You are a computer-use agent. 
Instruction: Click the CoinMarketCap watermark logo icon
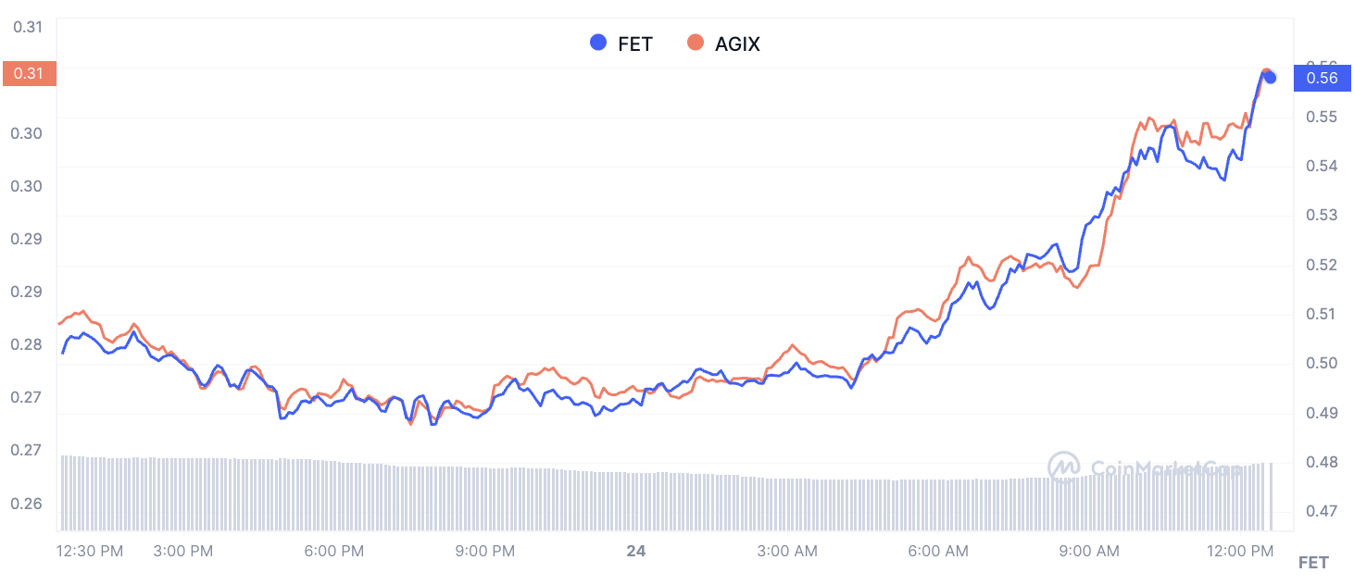pyautogui.click(x=1064, y=467)
